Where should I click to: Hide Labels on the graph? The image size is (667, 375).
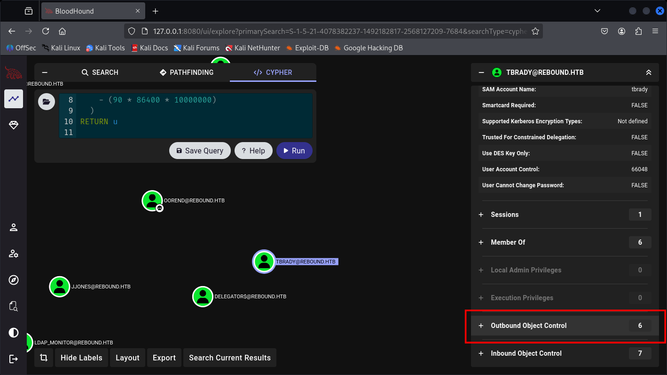pos(81,358)
